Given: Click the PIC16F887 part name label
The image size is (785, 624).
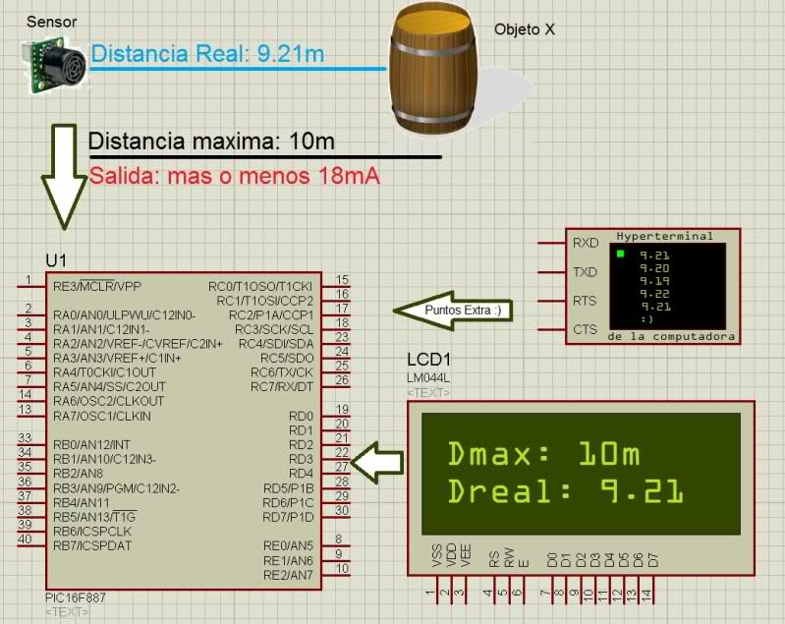Looking at the screenshot, I should click(75, 597).
